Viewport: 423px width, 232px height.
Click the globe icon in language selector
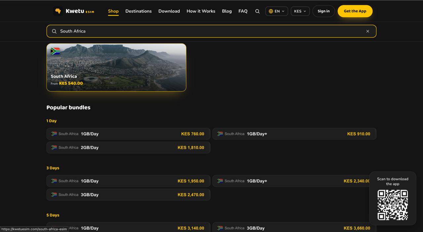click(271, 11)
